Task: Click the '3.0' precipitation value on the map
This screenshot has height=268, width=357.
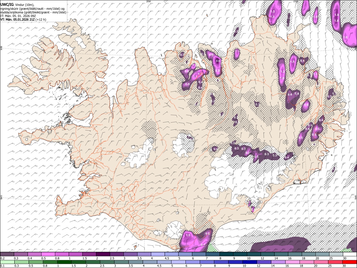Action: point(218,61)
